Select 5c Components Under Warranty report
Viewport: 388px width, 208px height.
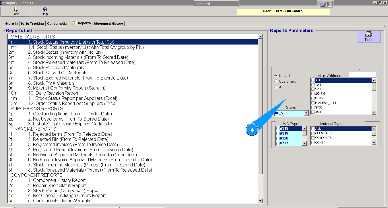point(133,201)
